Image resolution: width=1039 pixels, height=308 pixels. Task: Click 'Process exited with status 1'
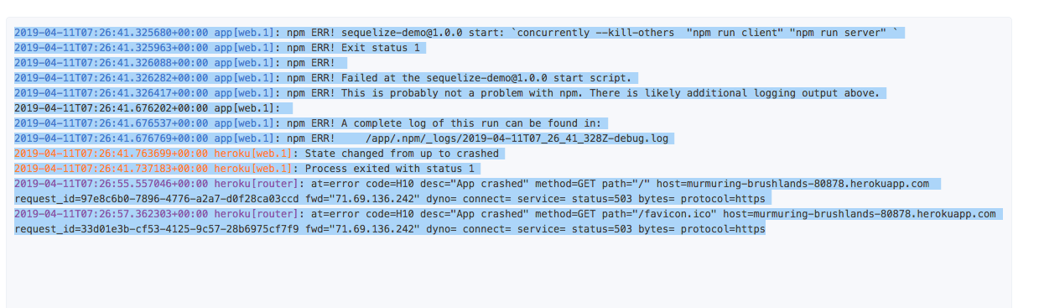[x=390, y=168]
